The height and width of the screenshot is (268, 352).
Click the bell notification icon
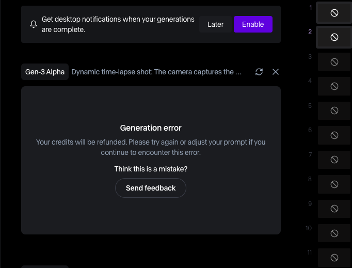[x=34, y=24]
